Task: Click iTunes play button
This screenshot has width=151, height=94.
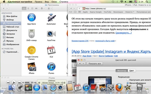Action: tap(14, 83)
